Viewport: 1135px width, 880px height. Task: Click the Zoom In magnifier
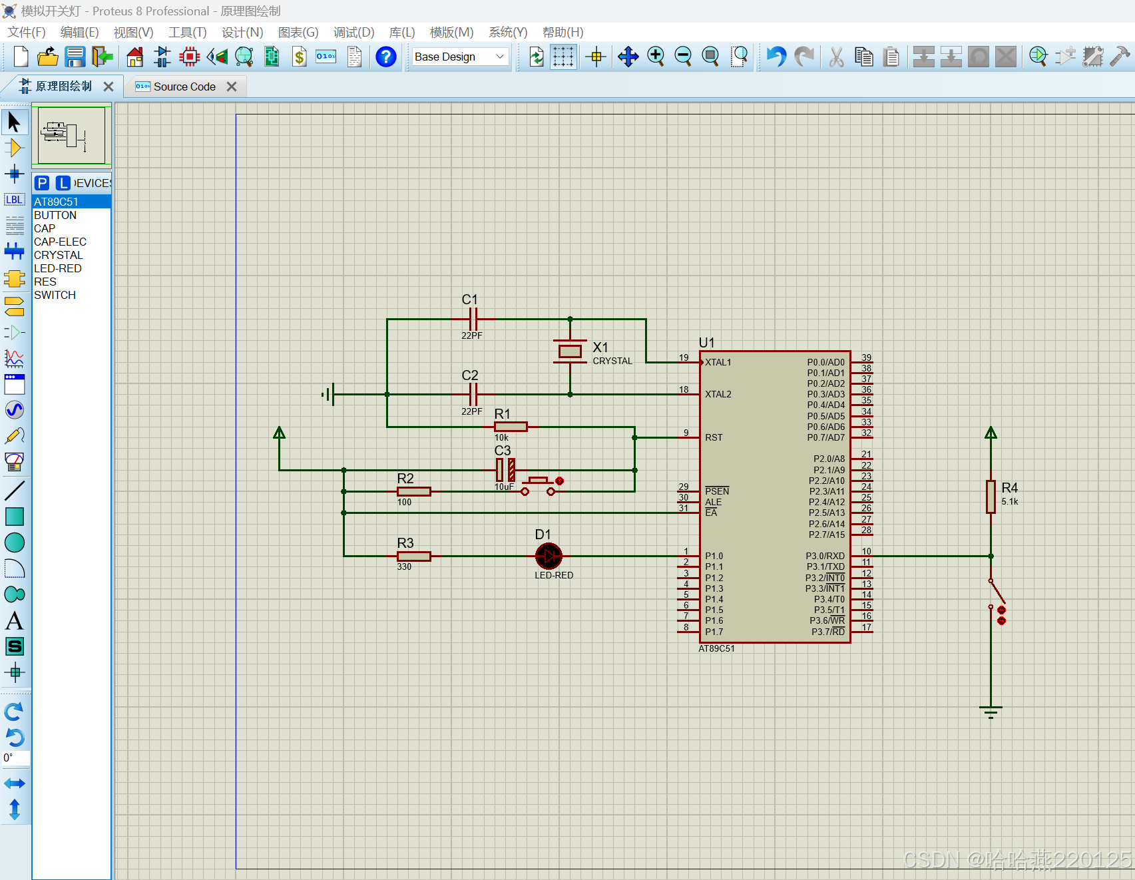[x=656, y=57]
